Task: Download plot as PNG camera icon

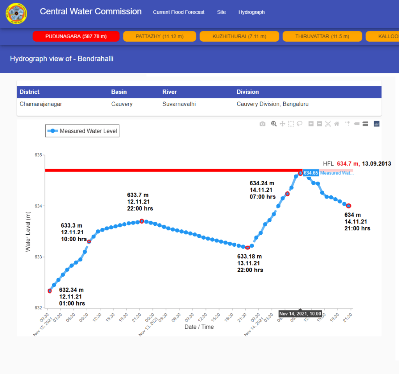Action: coord(263,124)
